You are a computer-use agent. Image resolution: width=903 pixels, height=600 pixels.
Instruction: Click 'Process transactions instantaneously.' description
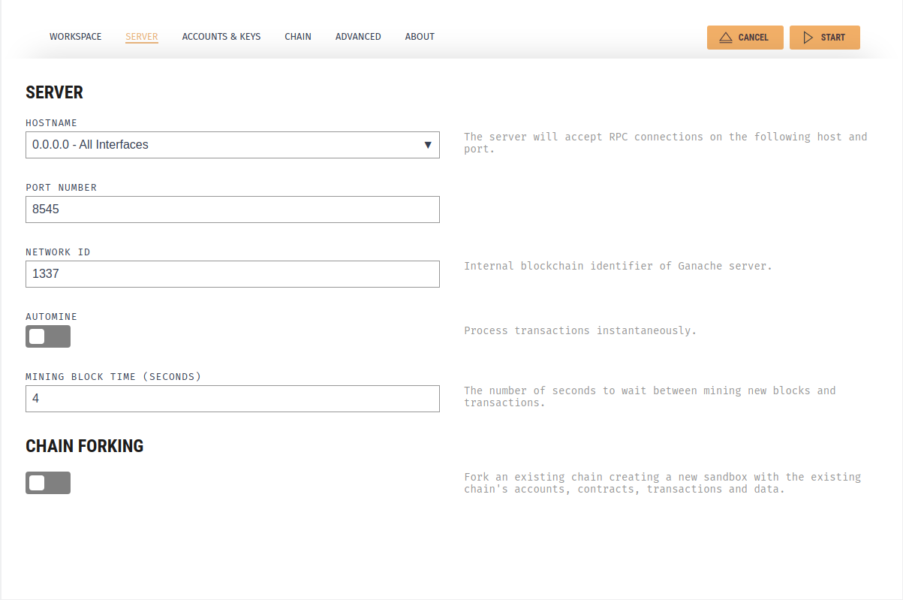(580, 330)
